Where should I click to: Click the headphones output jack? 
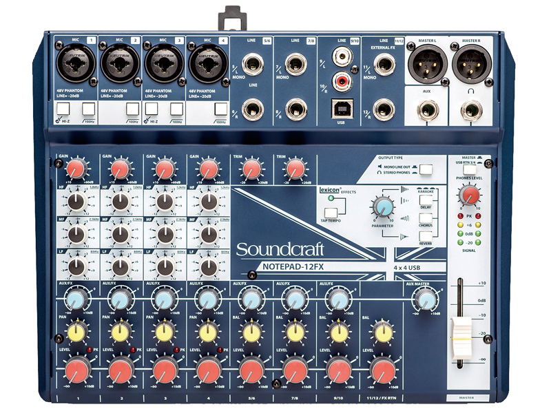[x=471, y=111]
